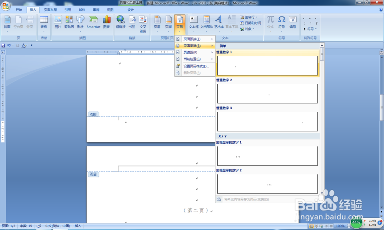This screenshot has width=384, height=230.
Task: Switch to View (视图) tab
Action: (110, 10)
